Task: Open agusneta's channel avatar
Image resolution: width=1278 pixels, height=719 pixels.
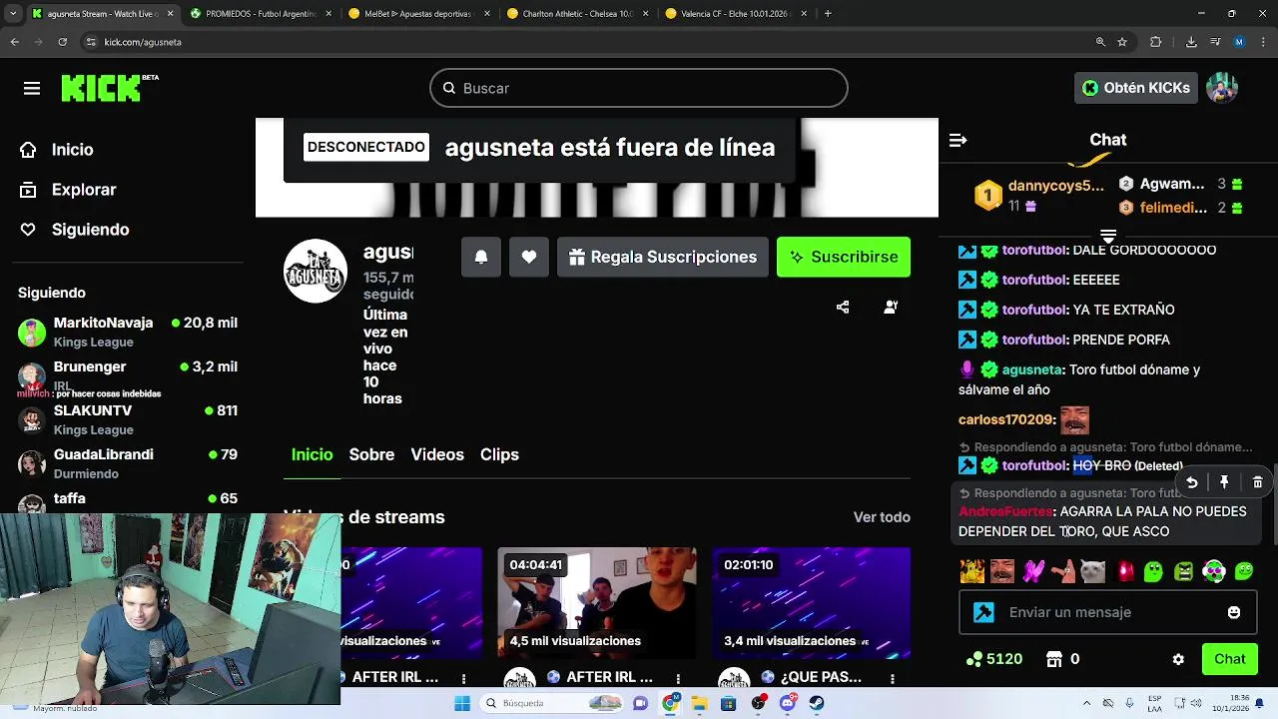Action: 316,271
